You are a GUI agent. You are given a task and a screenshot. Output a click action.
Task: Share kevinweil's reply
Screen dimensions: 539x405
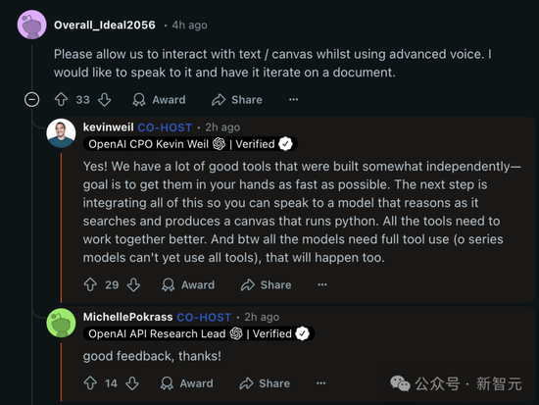266,285
